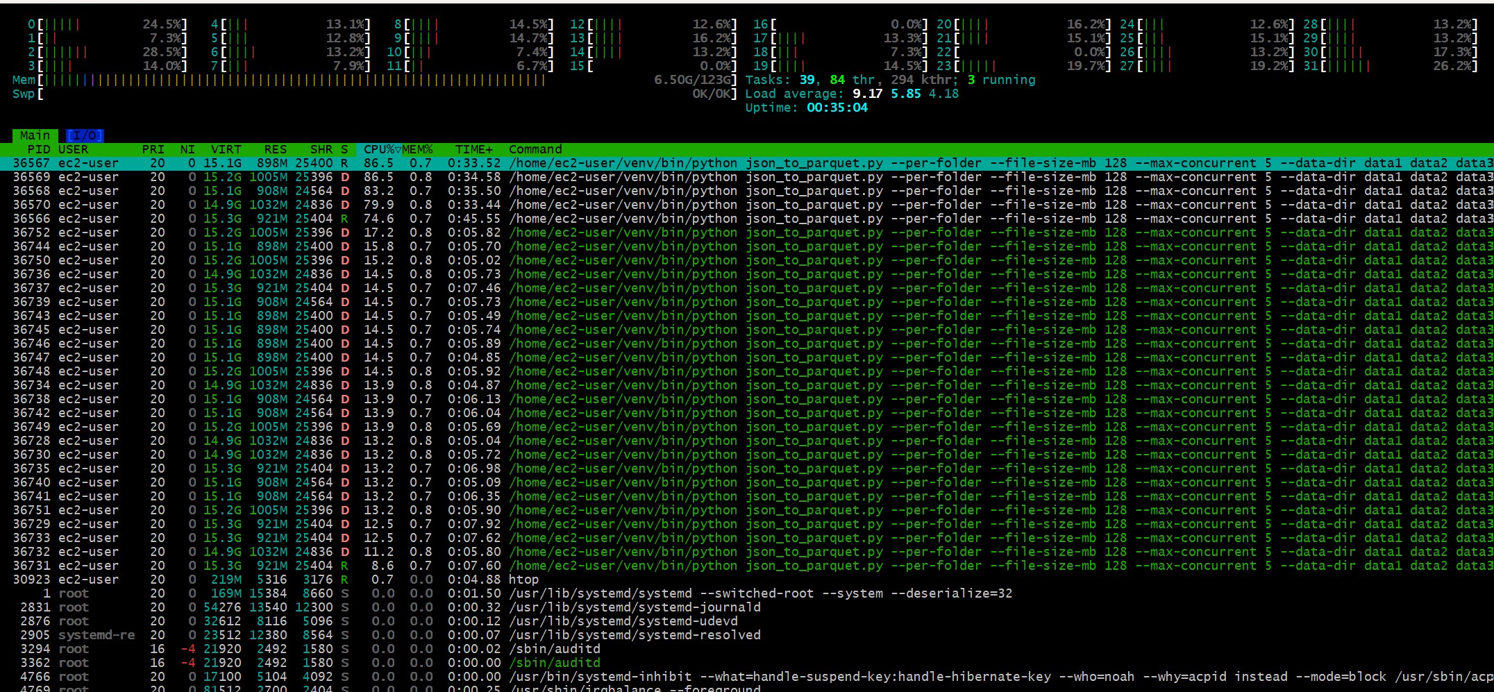Switch to the I/O tab

[85, 135]
